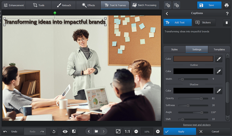Adjust the Shadow Shift slider
Image resolution: width=232 pixels, height=136 pixels.
pos(193,119)
